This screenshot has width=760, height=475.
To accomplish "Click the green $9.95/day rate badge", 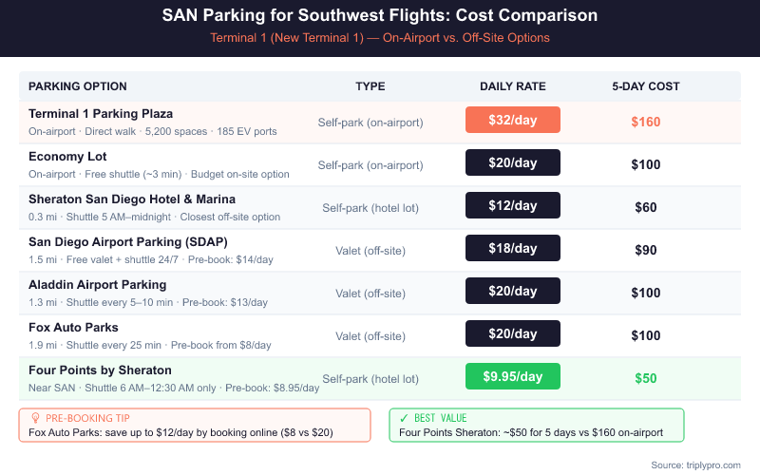I will coord(513,376).
